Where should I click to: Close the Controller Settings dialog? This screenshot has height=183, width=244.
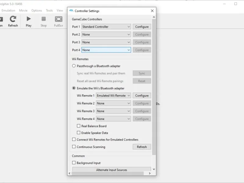tap(152, 11)
